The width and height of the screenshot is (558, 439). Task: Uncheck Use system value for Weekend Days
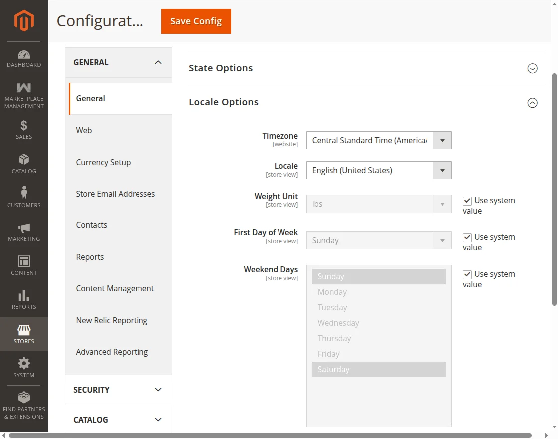[x=467, y=274]
